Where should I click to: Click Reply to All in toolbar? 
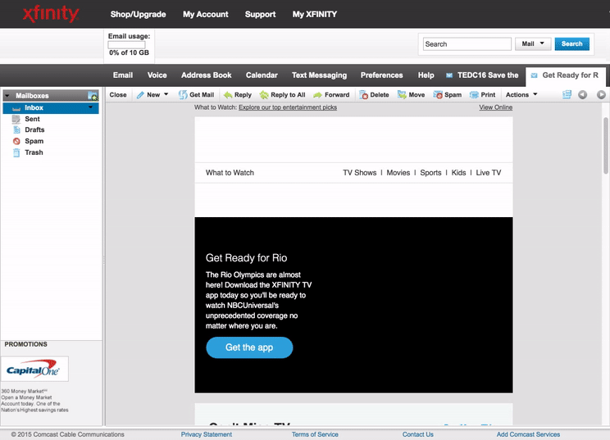tap(282, 95)
